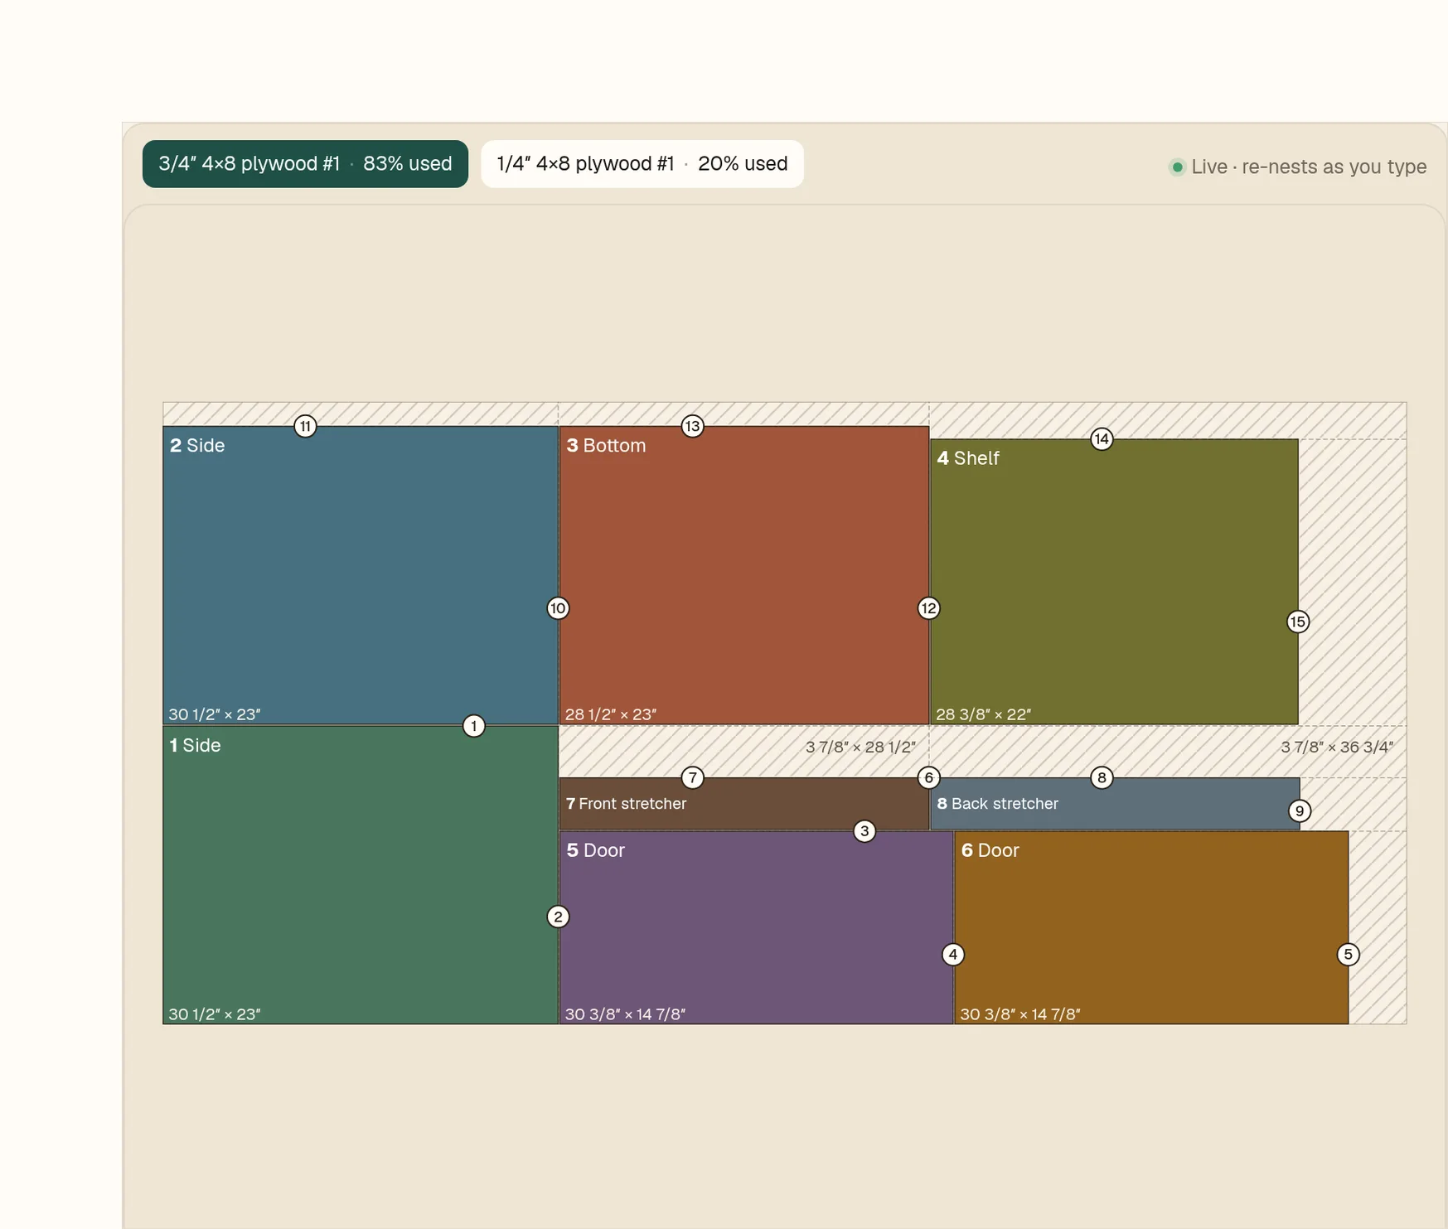Select the orange '6 Door' panel
Image resolution: width=1448 pixels, height=1229 pixels.
pos(1151,928)
